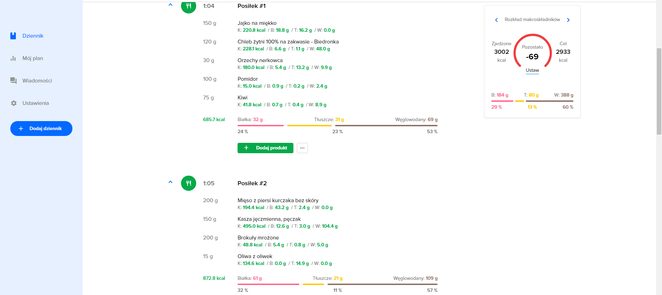Click the Dodaj dziennik button
The width and height of the screenshot is (662, 295).
pos(41,128)
